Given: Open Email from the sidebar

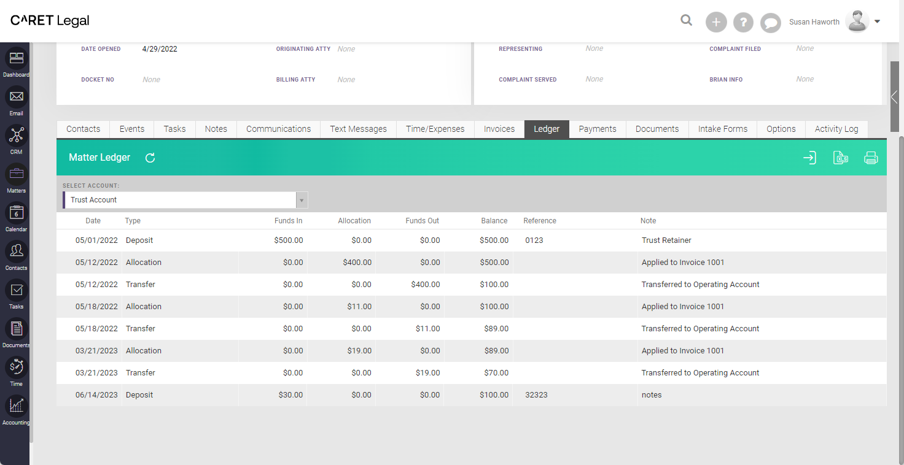Looking at the screenshot, I should tap(17, 97).
